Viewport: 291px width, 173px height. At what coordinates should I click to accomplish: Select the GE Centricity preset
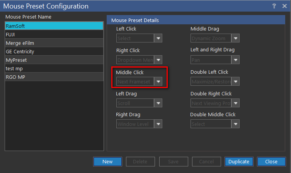pos(54,51)
